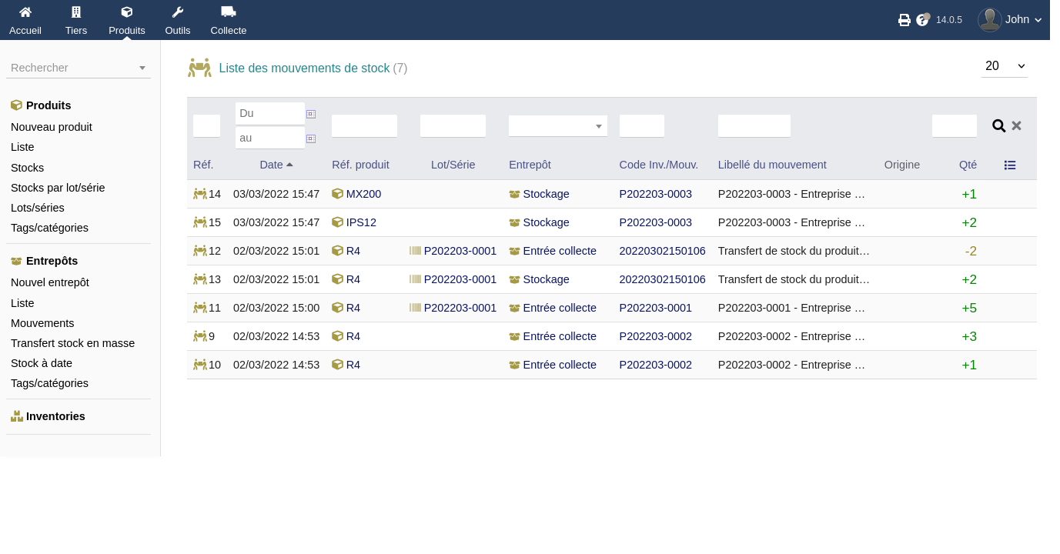The height and width of the screenshot is (554, 1060).
Task: Click the stock movements title icon
Action: pos(199,68)
